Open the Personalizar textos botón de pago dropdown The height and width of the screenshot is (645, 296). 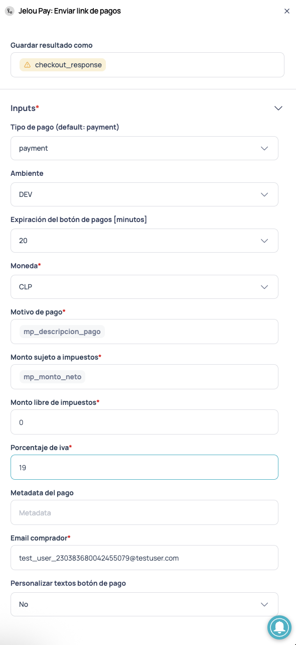(x=144, y=604)
